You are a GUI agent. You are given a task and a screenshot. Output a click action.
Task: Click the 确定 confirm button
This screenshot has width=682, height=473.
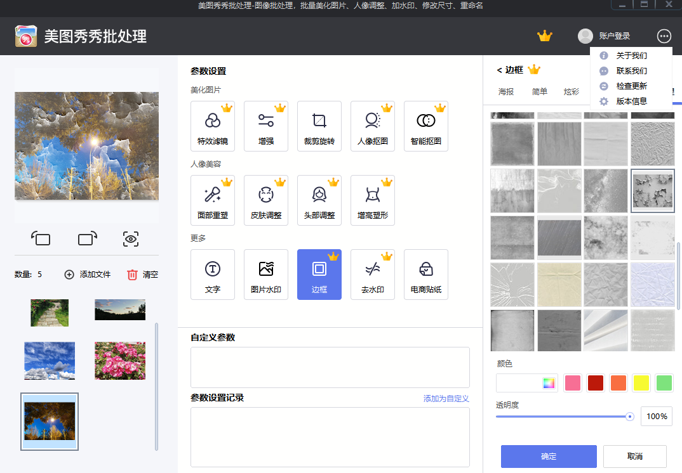point(548,456)
